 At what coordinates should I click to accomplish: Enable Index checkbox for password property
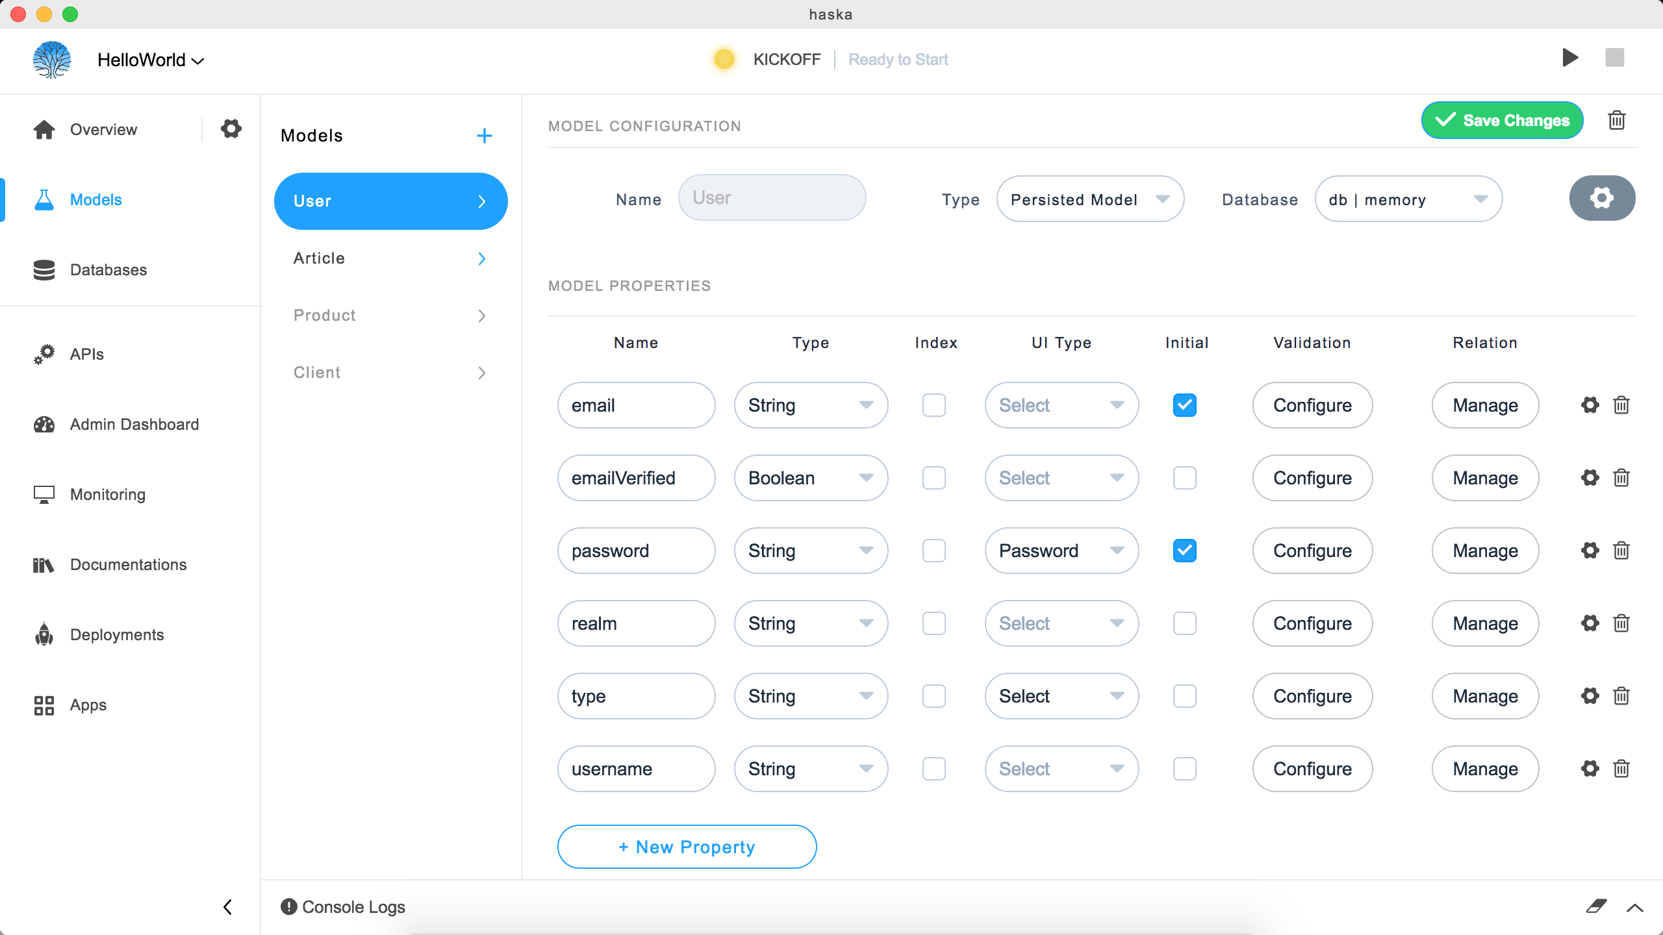point(933,551)
